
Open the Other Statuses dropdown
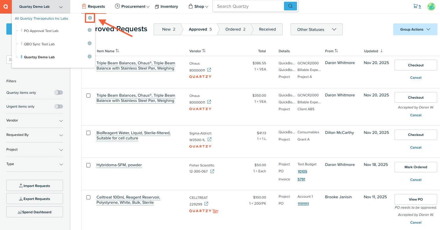[x=316, y=29]
